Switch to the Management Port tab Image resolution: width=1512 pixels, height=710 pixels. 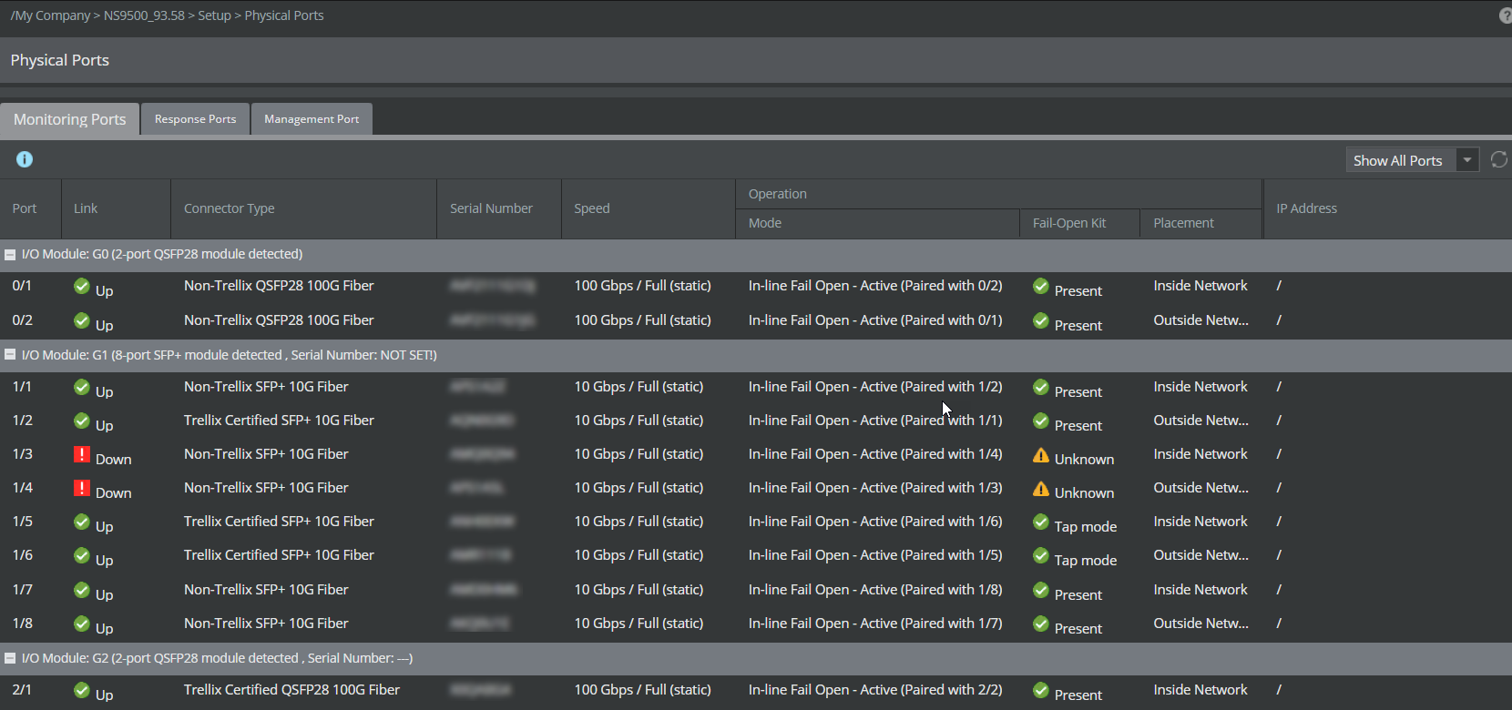[312, 119]
